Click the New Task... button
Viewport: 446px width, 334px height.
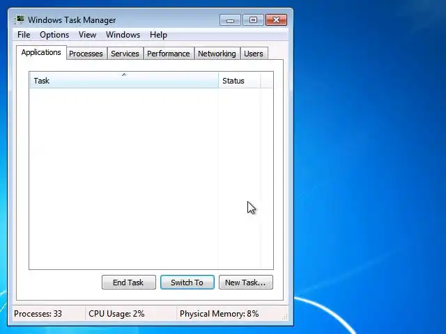[x=246, y=283]
